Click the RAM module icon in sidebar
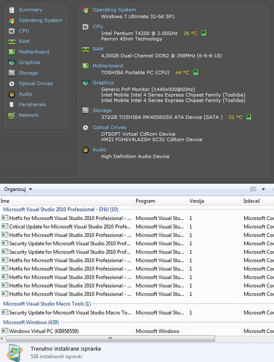Screen dimensions: 274x362 point(12,42)
